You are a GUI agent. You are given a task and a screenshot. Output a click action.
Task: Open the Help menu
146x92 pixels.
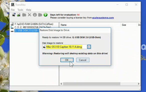[x=28, y=10]
